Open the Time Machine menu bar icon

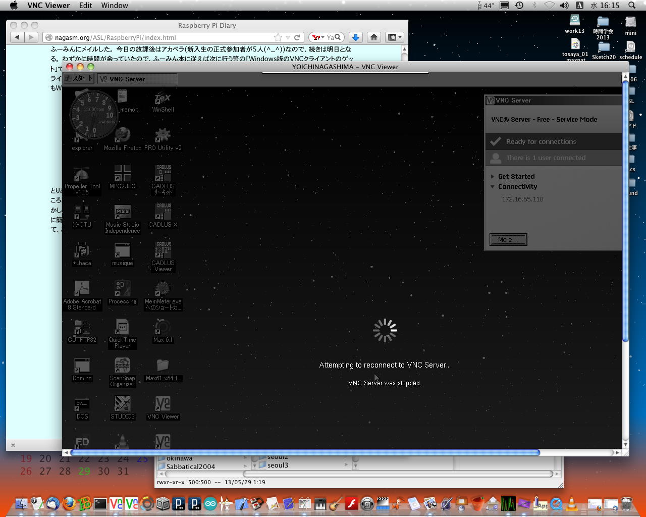pos(519,6)
